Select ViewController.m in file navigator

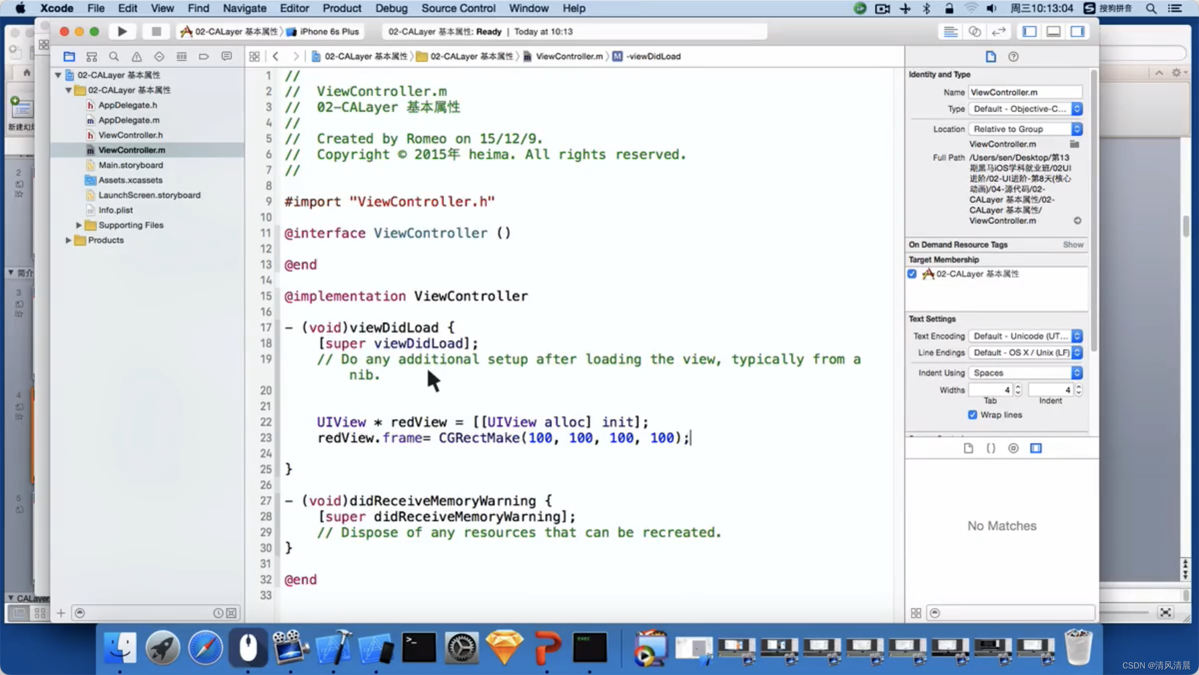click(x=132, y=150)
